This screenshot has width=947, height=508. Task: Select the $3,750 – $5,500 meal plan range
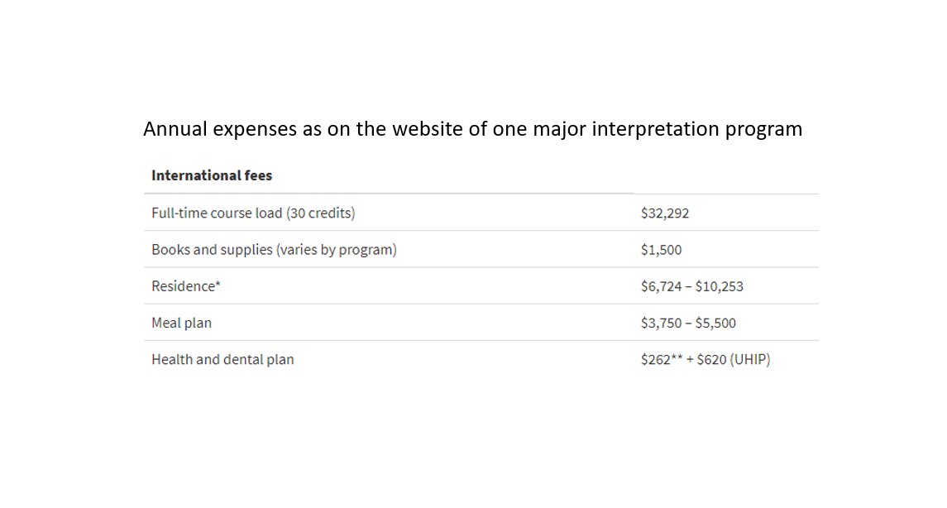click(x=688, y=323)
